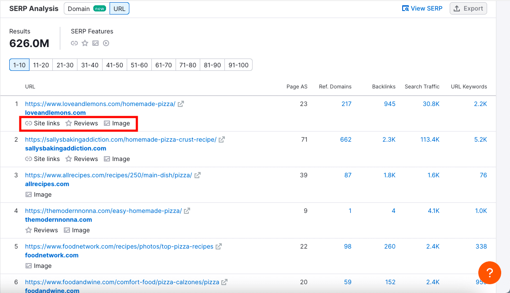Open external link icon for loveandlemons URL
The height and width of the screenshot is (293, 510).
181,104
